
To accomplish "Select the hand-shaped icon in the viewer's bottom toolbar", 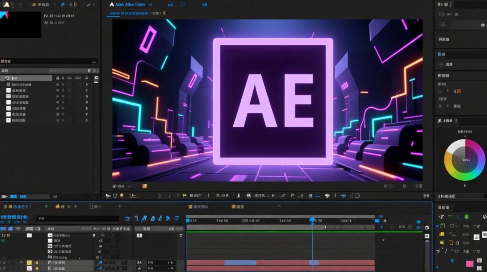I will [327, 195].
